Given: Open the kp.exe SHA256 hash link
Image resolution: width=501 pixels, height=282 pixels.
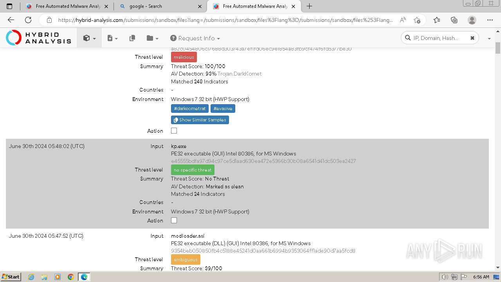Looking at the screenshot, I should point(263,161).
